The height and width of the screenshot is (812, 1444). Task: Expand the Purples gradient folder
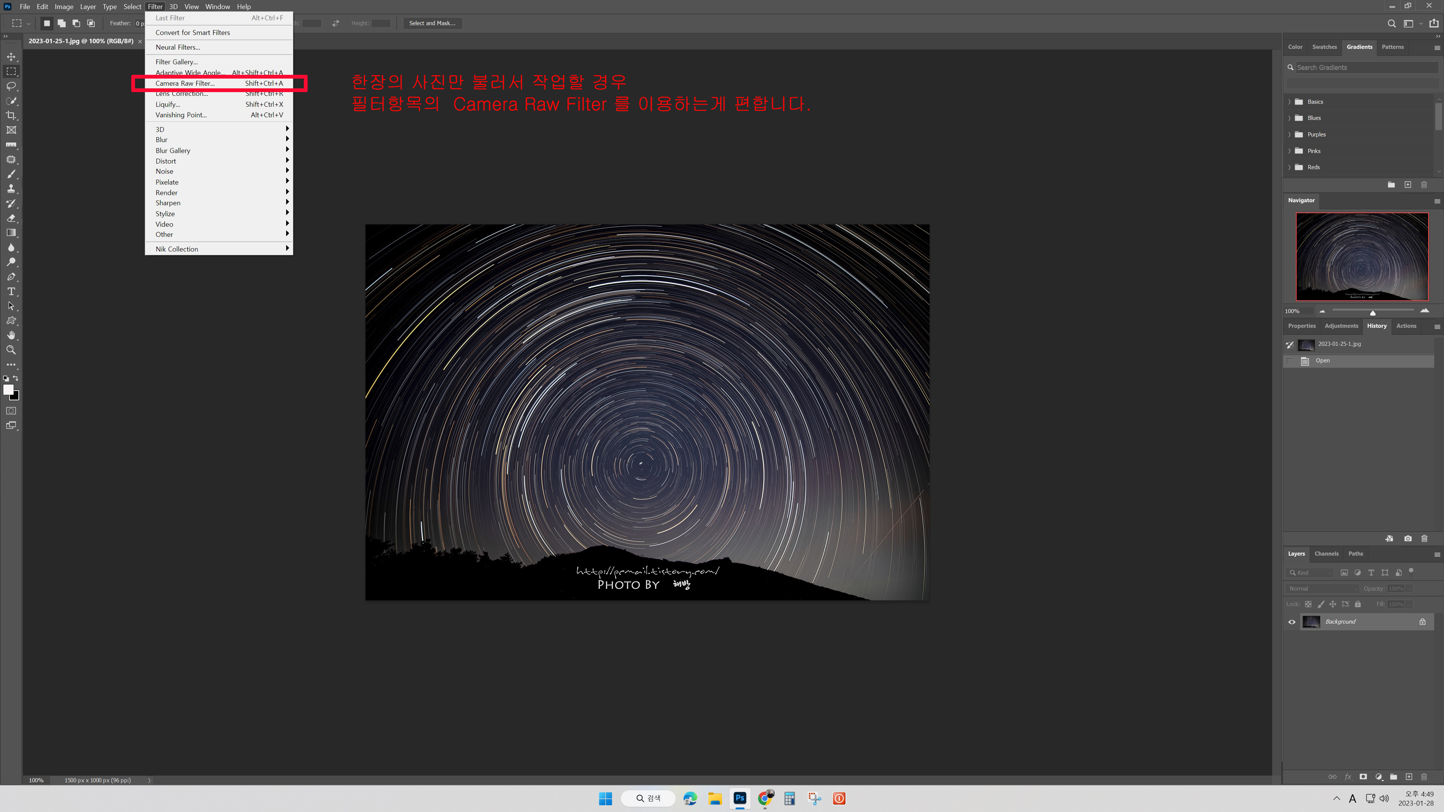(1289, 135)
